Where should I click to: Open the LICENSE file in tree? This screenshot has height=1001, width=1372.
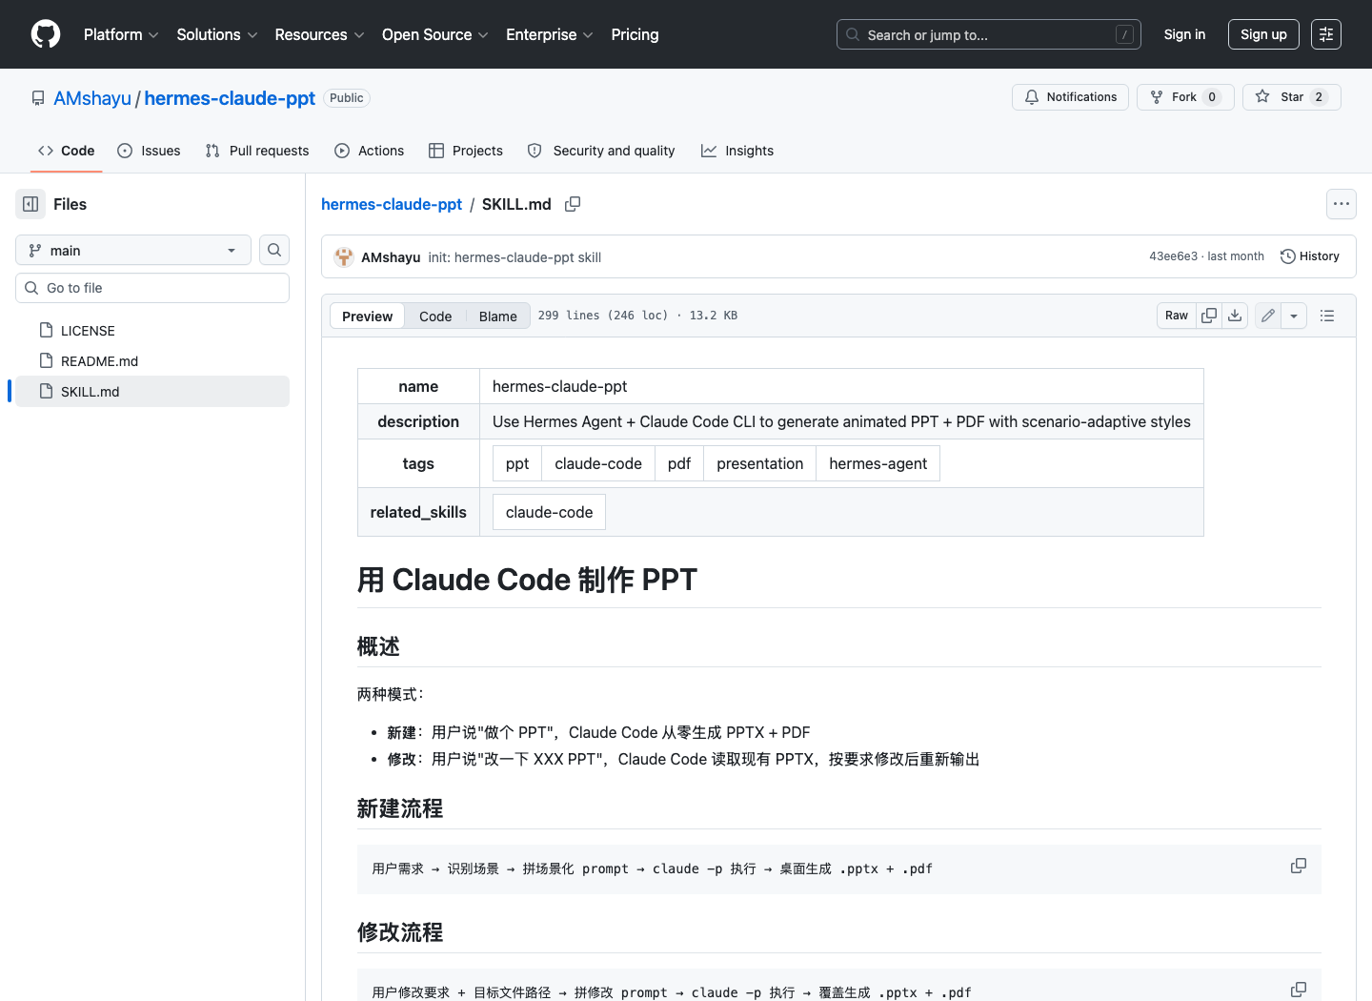click(x=152, y=330)
